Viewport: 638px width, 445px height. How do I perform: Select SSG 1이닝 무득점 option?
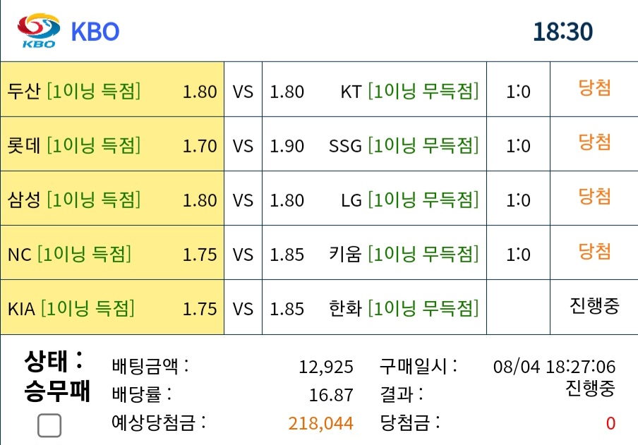coord(374,144)
